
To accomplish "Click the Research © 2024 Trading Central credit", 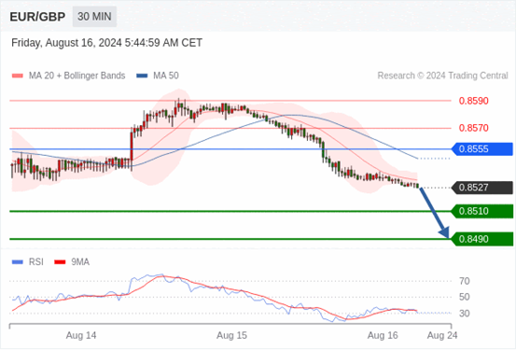I will point(442,76).
